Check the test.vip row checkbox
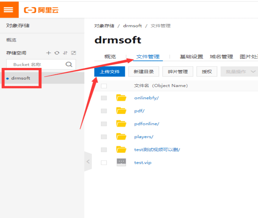Viewport: 258px width, 218px height. [104, 163]
